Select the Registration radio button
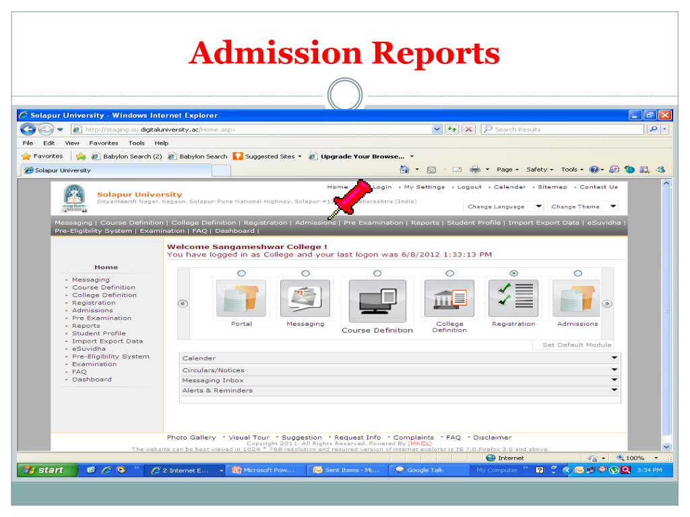Viewport: 690px width, 517px height. pyautogui.click(x=513, y=273)
